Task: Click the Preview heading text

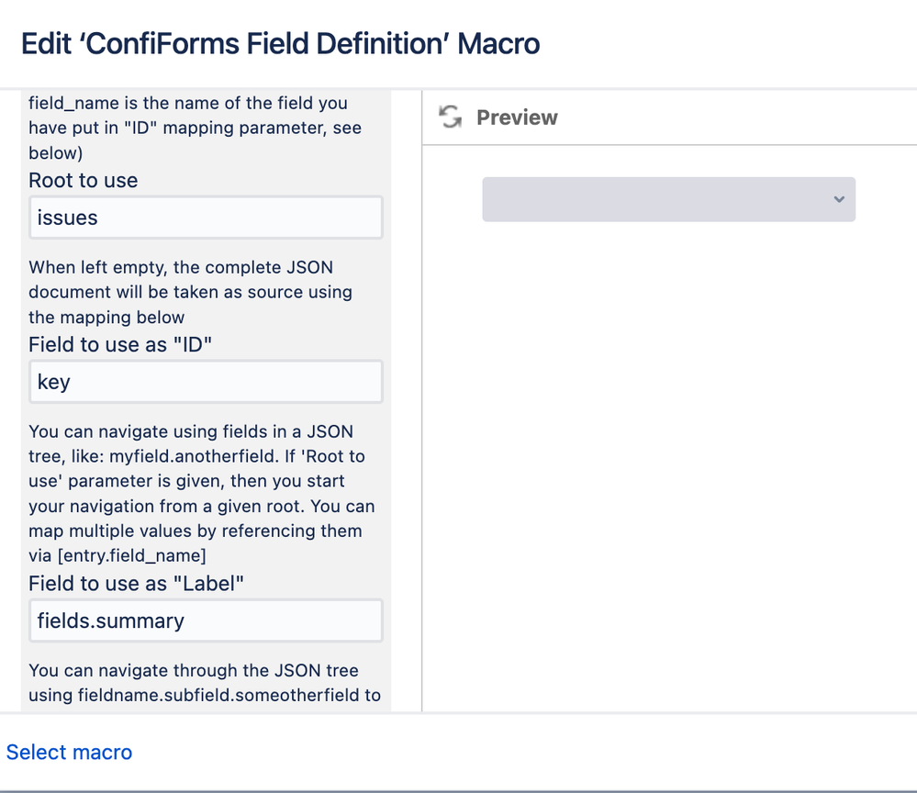Action: pos(517,117)
